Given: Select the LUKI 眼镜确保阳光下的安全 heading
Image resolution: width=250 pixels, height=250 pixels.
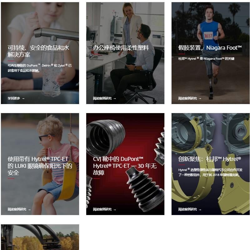Looking at the screenshot, I should point(40,166).
